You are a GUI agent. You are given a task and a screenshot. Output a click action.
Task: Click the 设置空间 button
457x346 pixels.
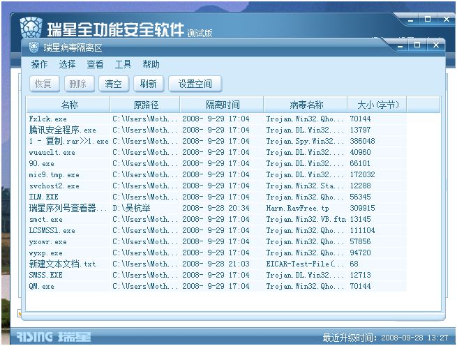click(x=195, y=84)
